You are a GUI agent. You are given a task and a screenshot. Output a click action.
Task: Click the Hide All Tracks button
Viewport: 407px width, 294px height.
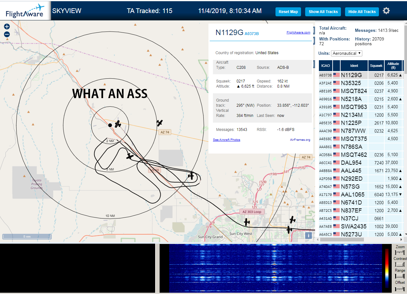[x=362, y=12]
